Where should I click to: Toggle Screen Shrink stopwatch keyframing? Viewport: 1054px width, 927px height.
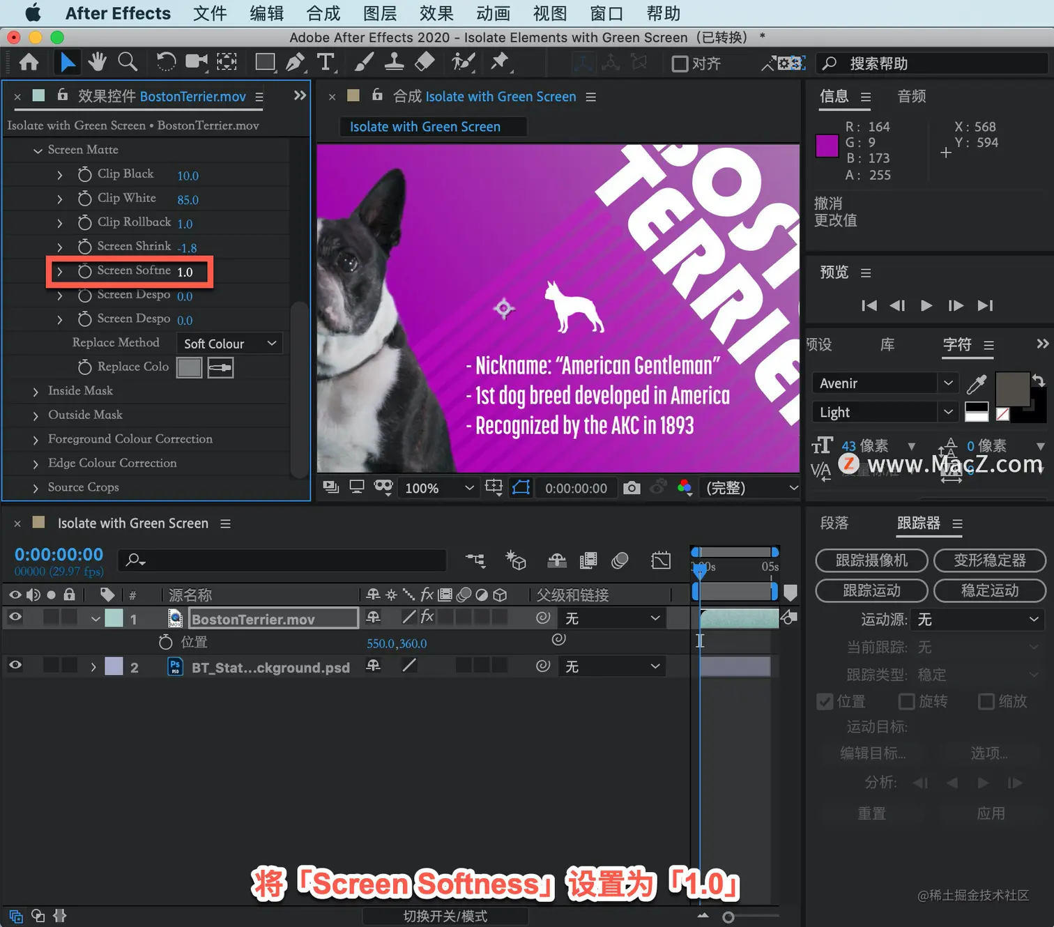coord(84,247)
